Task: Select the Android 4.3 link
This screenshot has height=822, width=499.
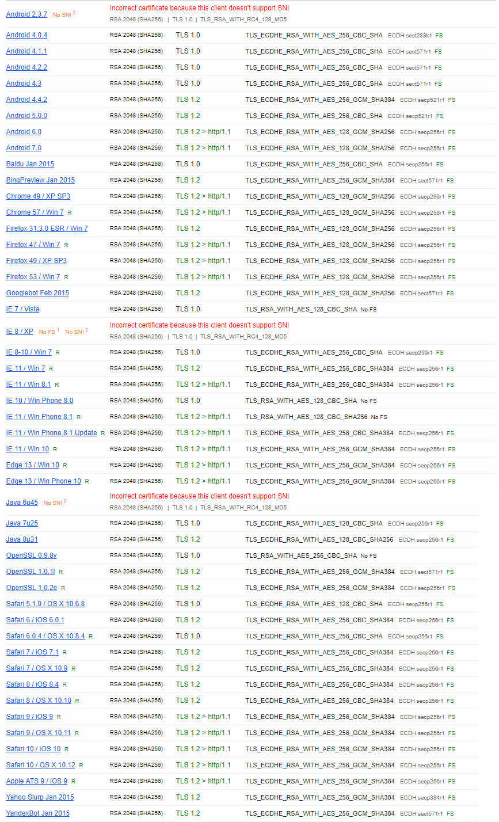Action: pos(24,83)
